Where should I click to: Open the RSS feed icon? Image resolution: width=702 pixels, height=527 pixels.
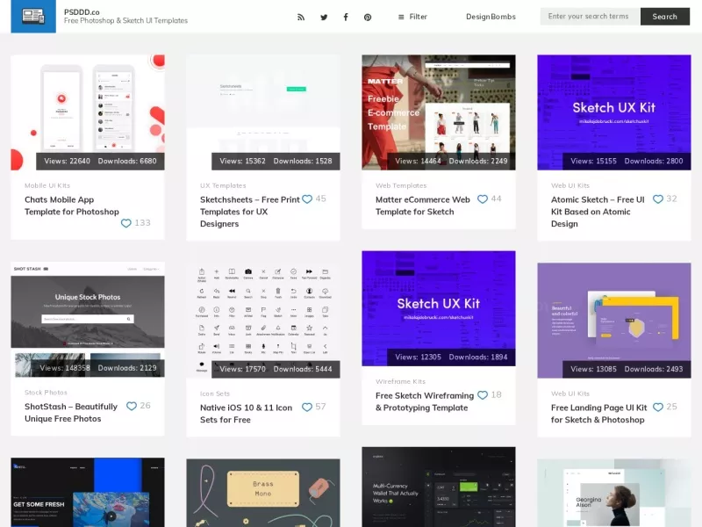point(301,17)
